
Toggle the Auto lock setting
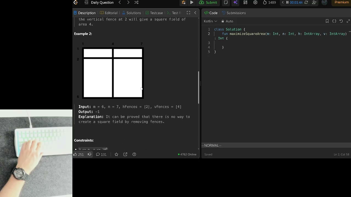pos(227,21)
